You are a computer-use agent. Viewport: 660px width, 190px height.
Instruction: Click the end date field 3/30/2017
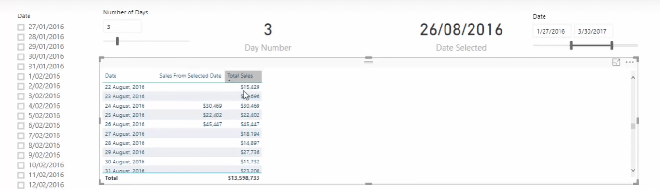click(x=593, y=31)
